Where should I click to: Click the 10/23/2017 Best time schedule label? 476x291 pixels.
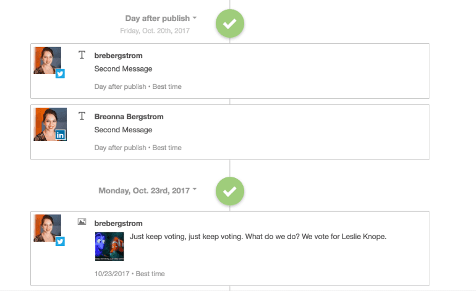point(129,274)
